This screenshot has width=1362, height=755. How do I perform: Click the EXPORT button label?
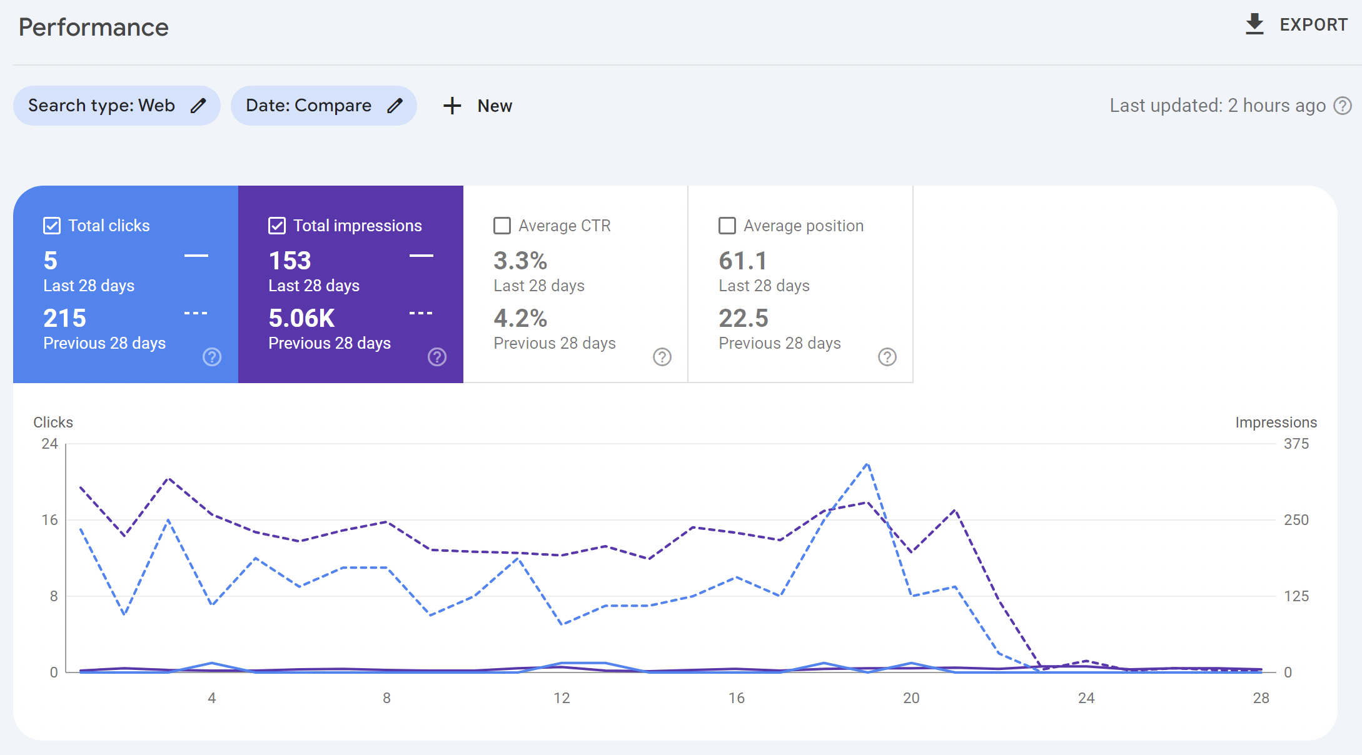1313,25
